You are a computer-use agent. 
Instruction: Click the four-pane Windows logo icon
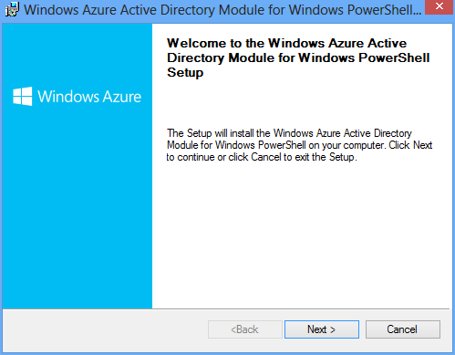(23, 97)
